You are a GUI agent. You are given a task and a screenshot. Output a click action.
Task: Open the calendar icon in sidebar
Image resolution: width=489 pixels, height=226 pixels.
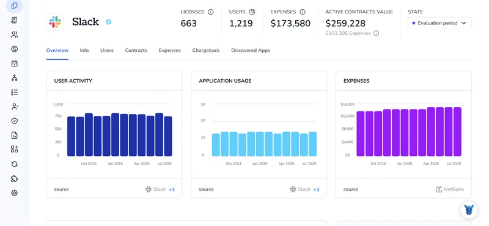[14, 63]
